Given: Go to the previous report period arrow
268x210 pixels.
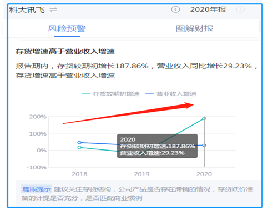Looking at the screenshot, I should (175, 9).
